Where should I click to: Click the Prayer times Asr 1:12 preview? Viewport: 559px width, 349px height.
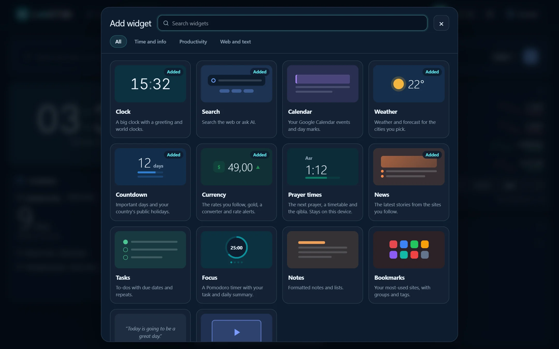tap(323, 167)
